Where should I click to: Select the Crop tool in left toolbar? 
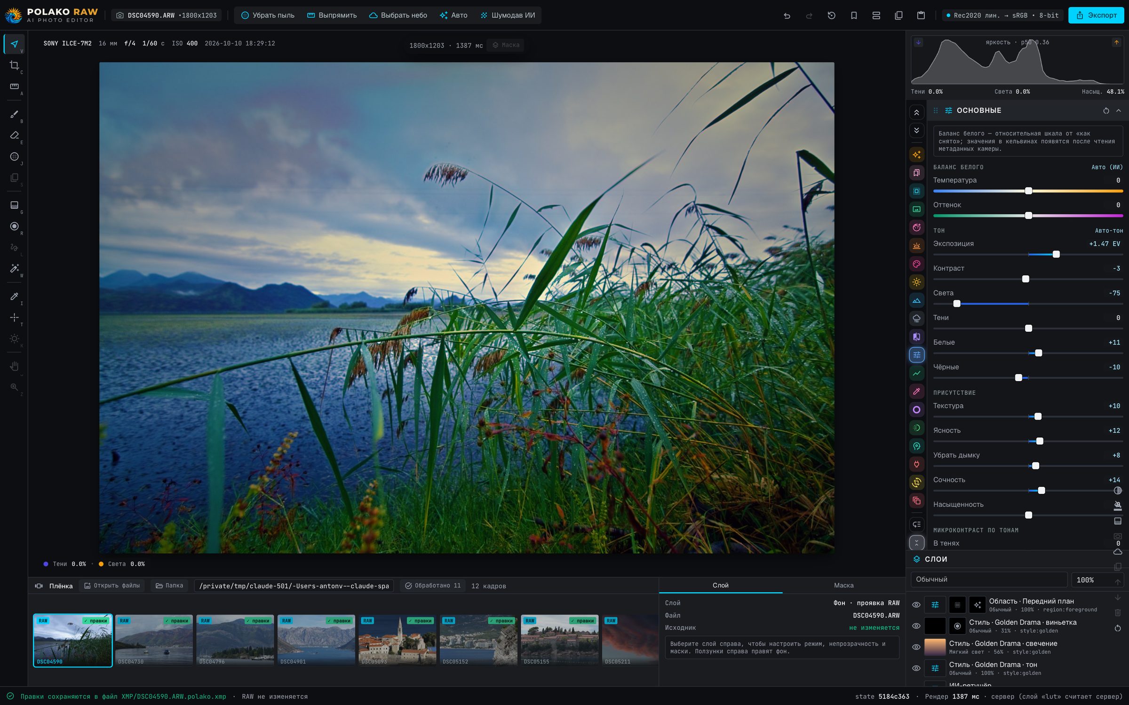(x=15, y=65)
